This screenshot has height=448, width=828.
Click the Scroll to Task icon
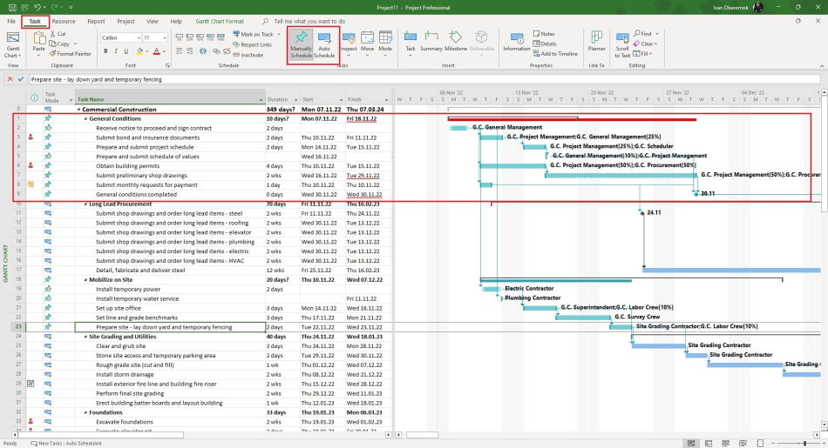[622, 43]
